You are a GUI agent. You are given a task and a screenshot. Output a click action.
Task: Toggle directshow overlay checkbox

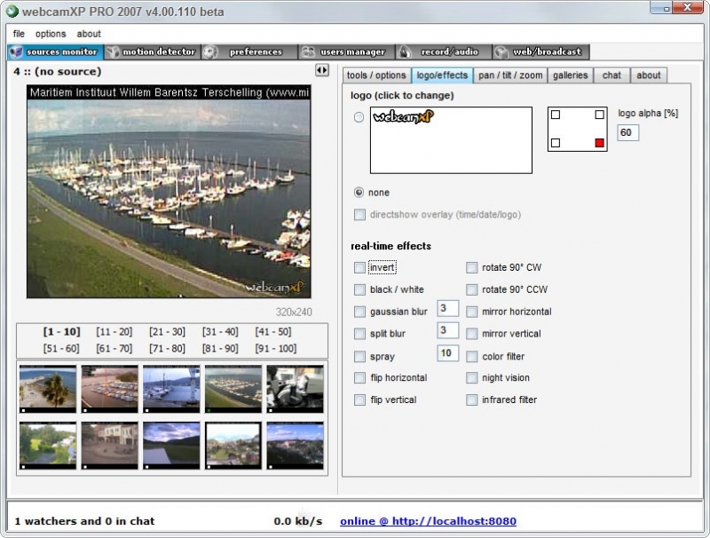click(x=359, y=215)
